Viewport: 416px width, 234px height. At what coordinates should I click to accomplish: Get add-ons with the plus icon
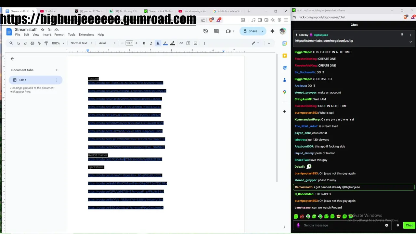point(284,111)
